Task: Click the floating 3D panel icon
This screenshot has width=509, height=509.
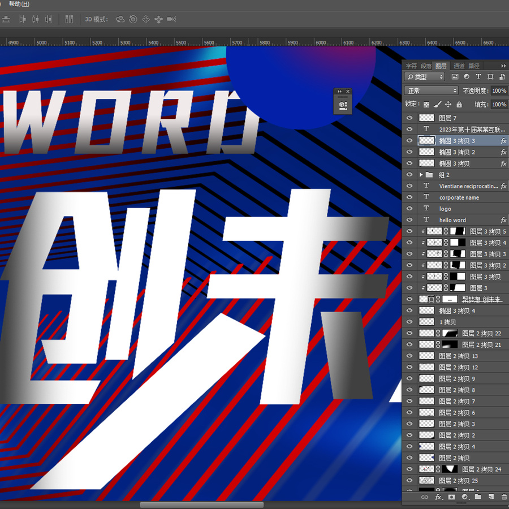Action: [343, 106]
